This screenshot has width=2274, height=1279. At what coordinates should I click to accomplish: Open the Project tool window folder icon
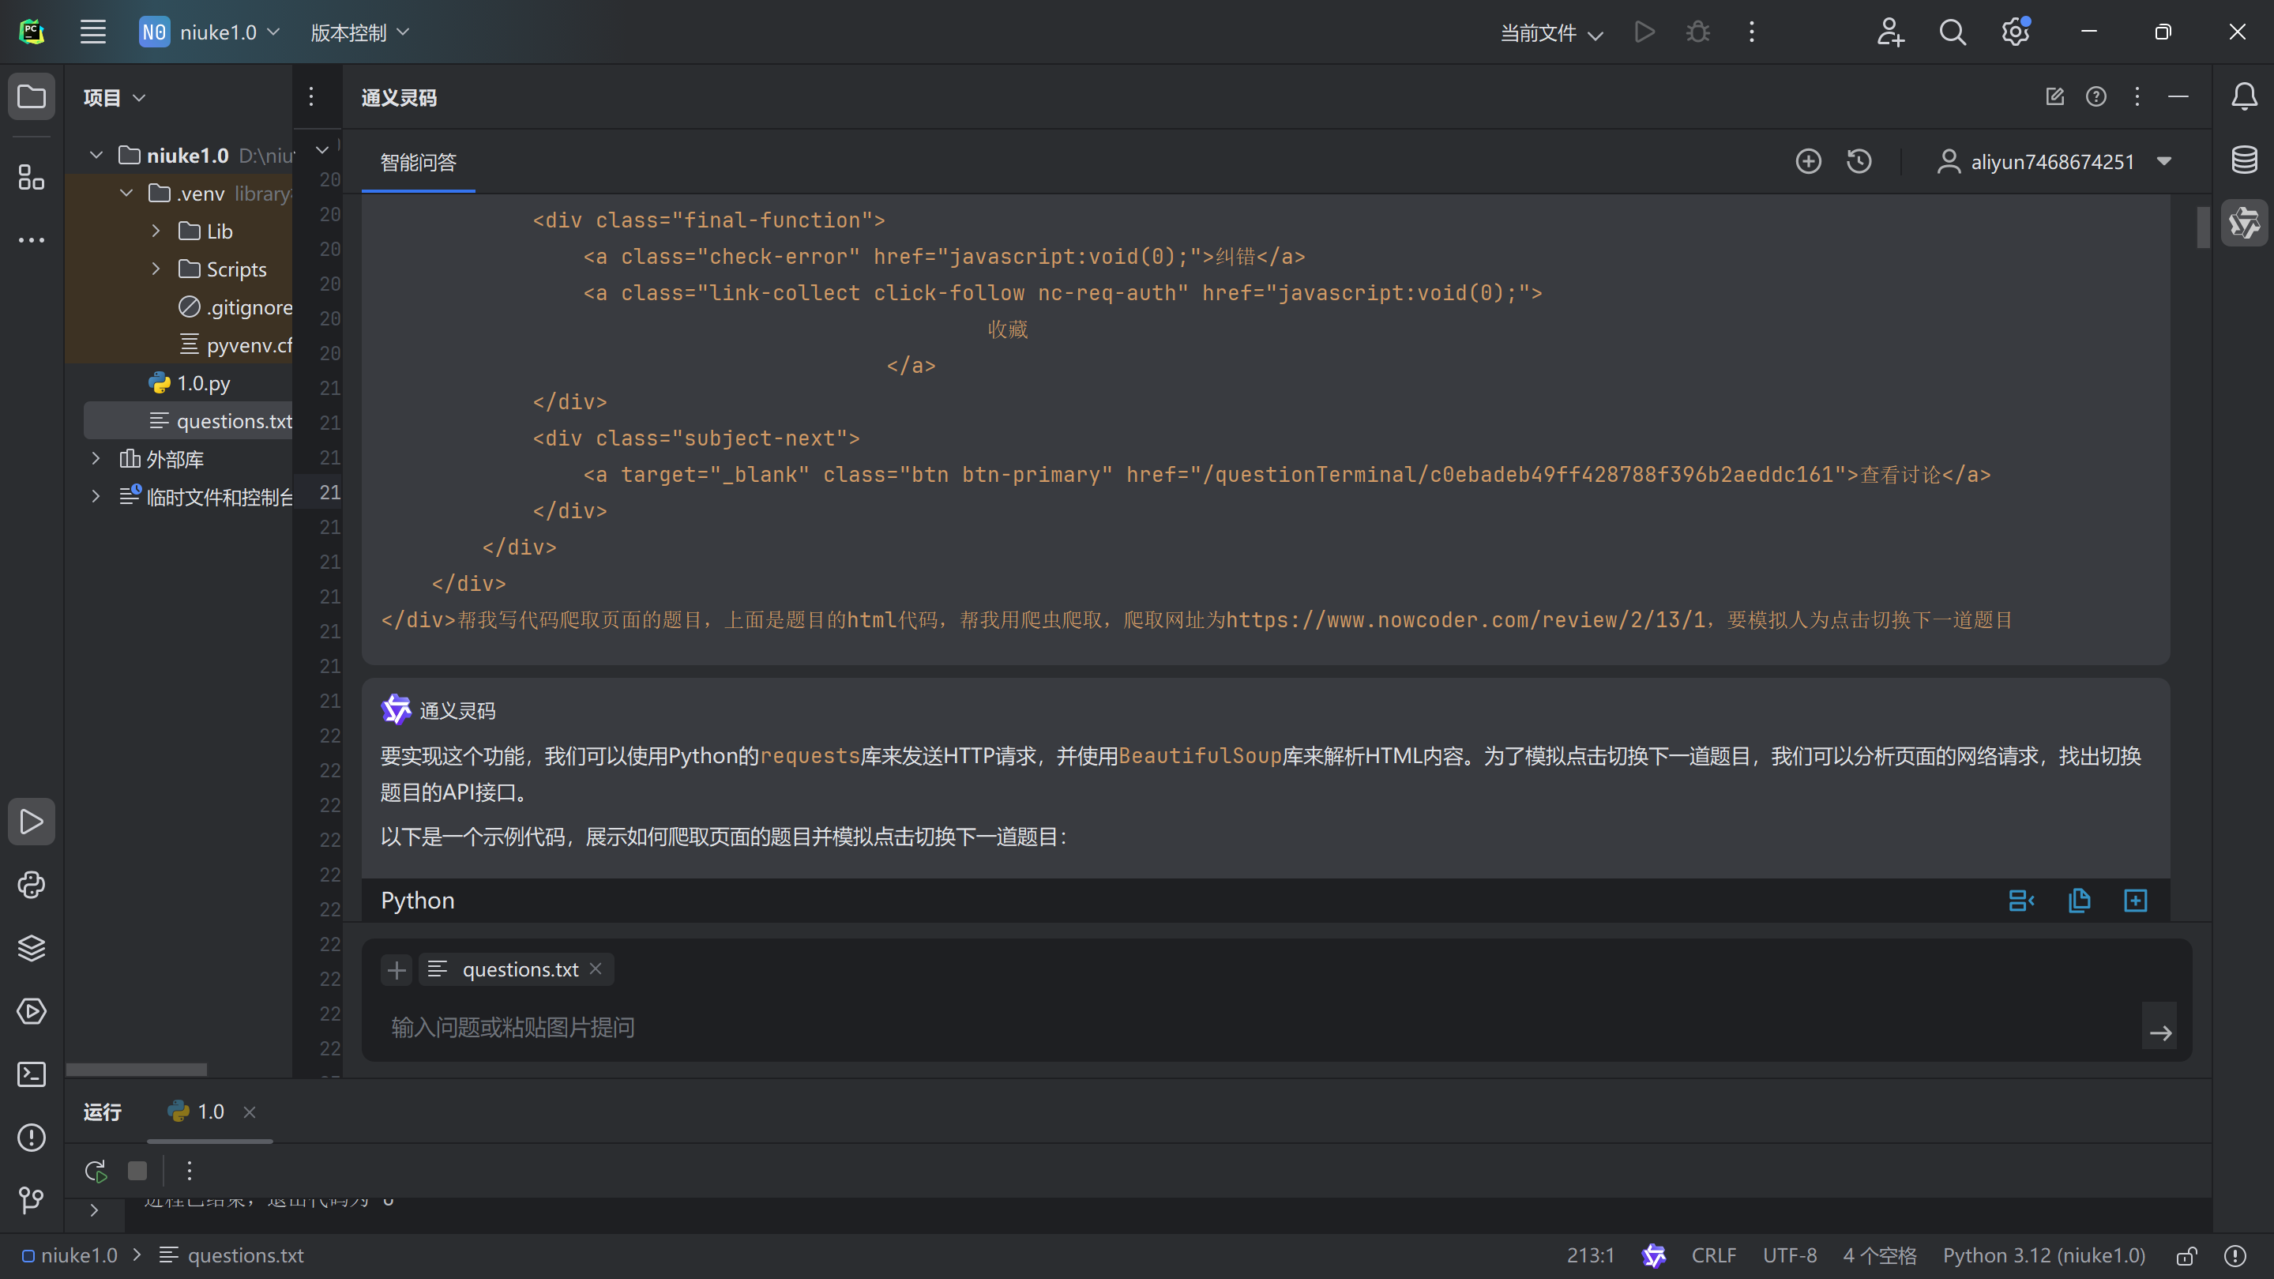click(x=32, y=96)
